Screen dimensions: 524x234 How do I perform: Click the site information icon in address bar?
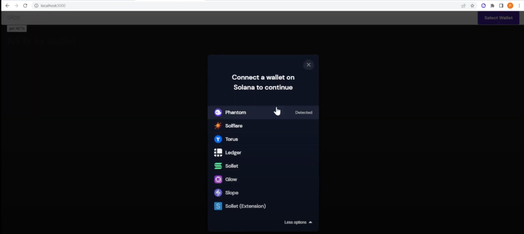click(x=36, y=5)
